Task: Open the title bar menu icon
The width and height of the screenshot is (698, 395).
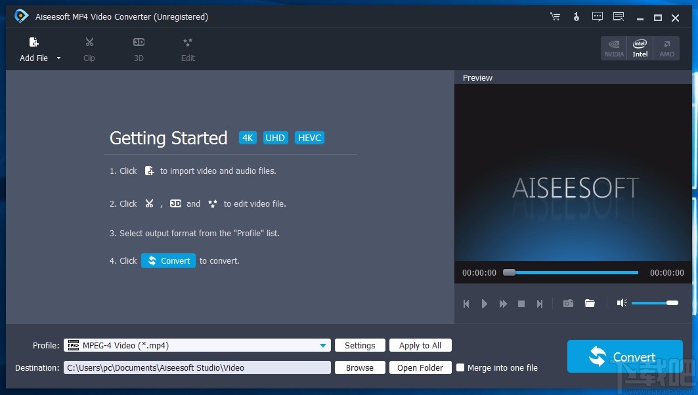Action: [618, 17]
